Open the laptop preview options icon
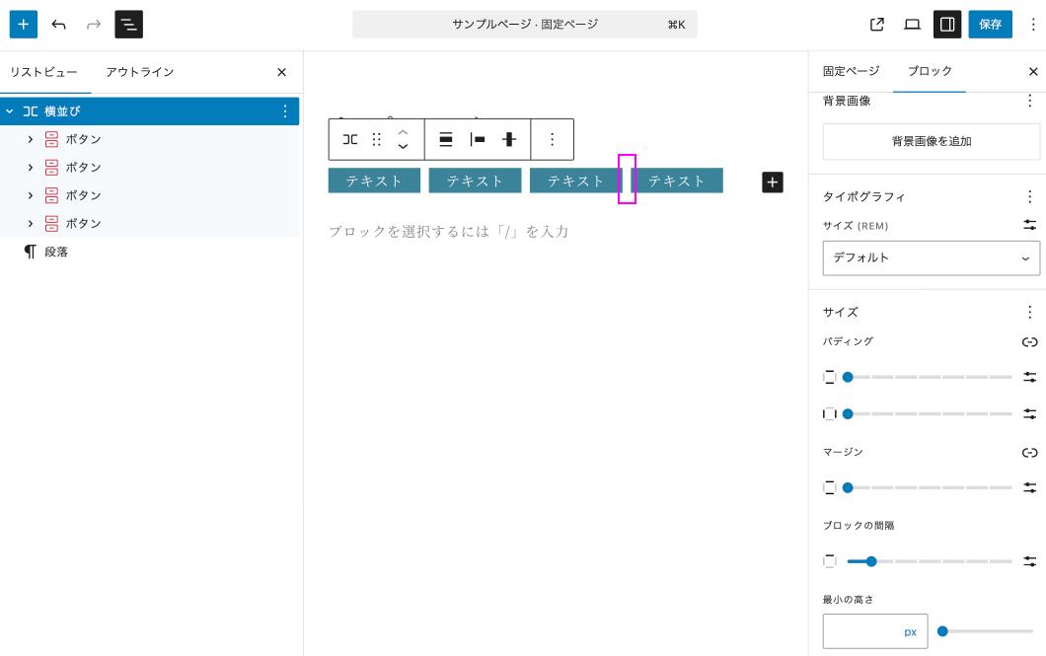 pyautogui.click(x=912, y=25)
